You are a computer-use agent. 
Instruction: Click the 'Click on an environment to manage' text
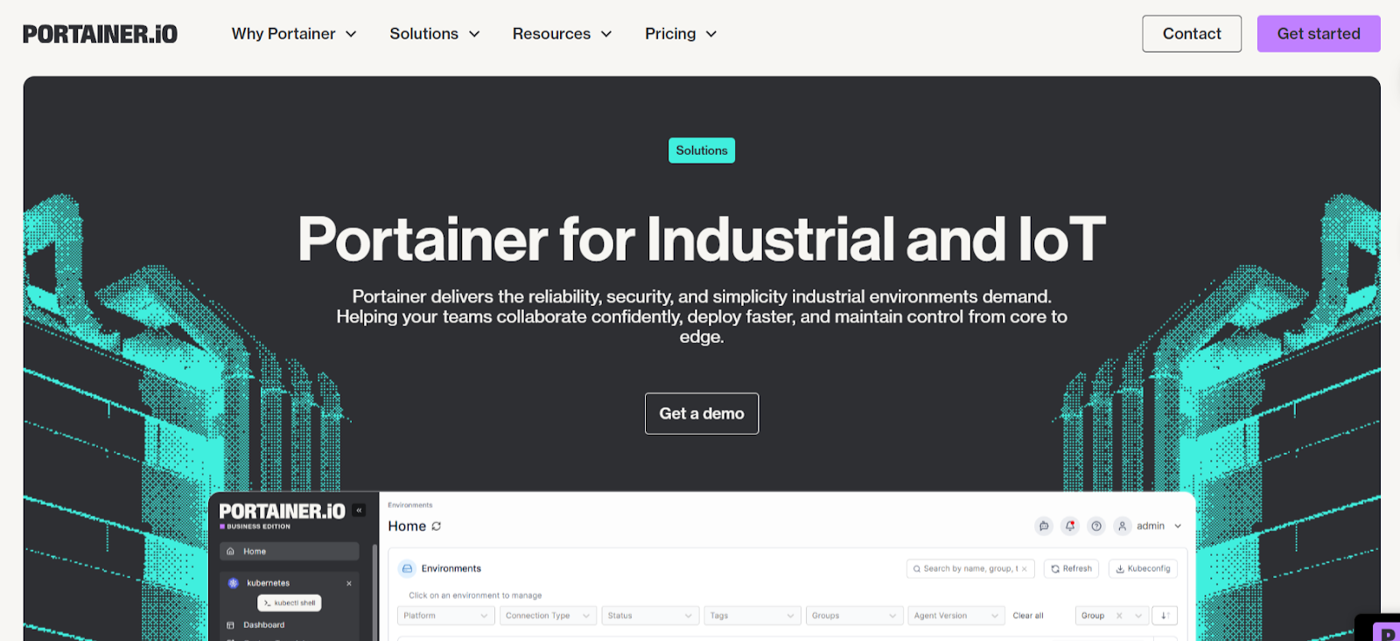[x=475, y=596]
